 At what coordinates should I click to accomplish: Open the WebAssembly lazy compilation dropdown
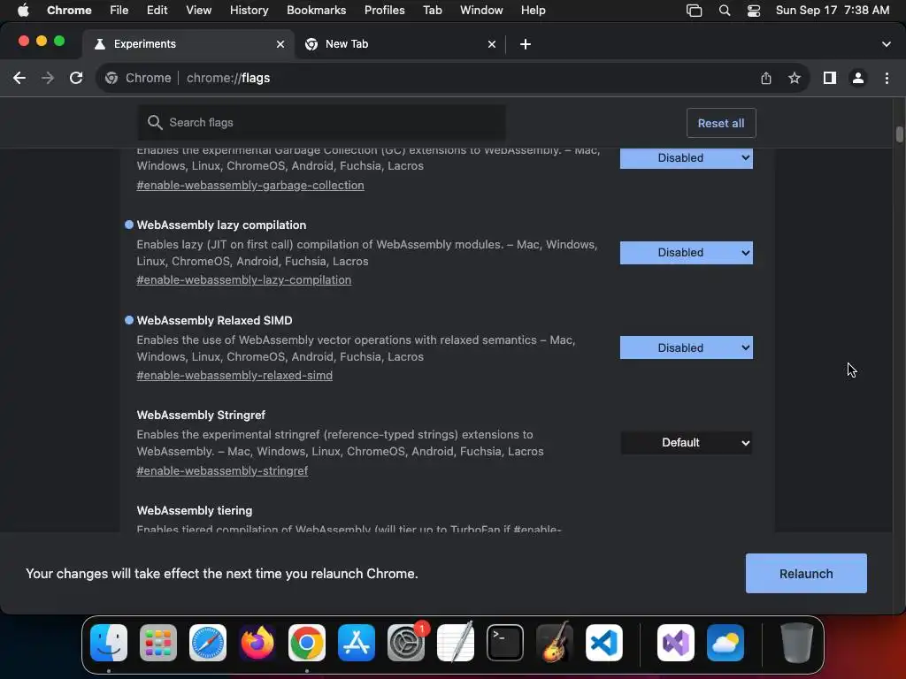pos(687,253)
